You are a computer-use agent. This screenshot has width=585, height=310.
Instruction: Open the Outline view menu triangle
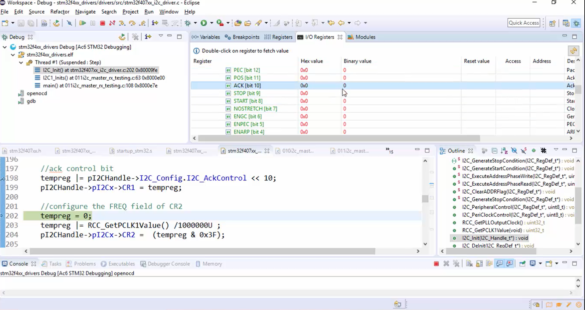(x=556, y=150)
